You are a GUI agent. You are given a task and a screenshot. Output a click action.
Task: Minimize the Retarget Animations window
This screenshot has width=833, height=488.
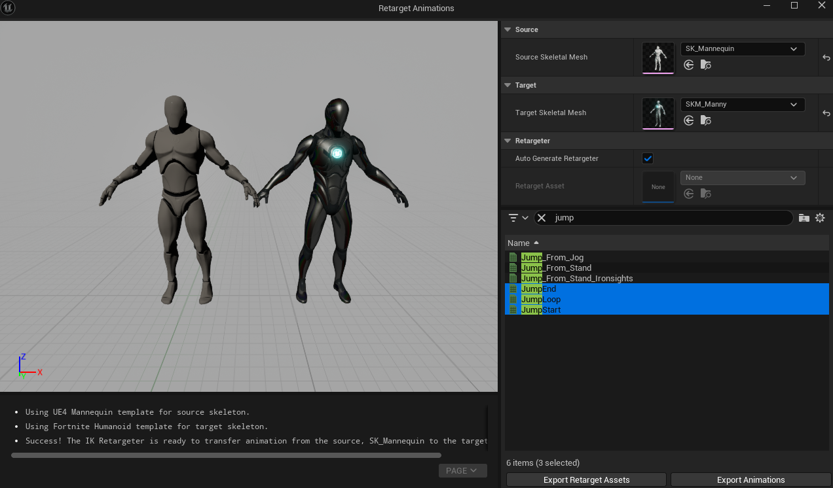768,5
